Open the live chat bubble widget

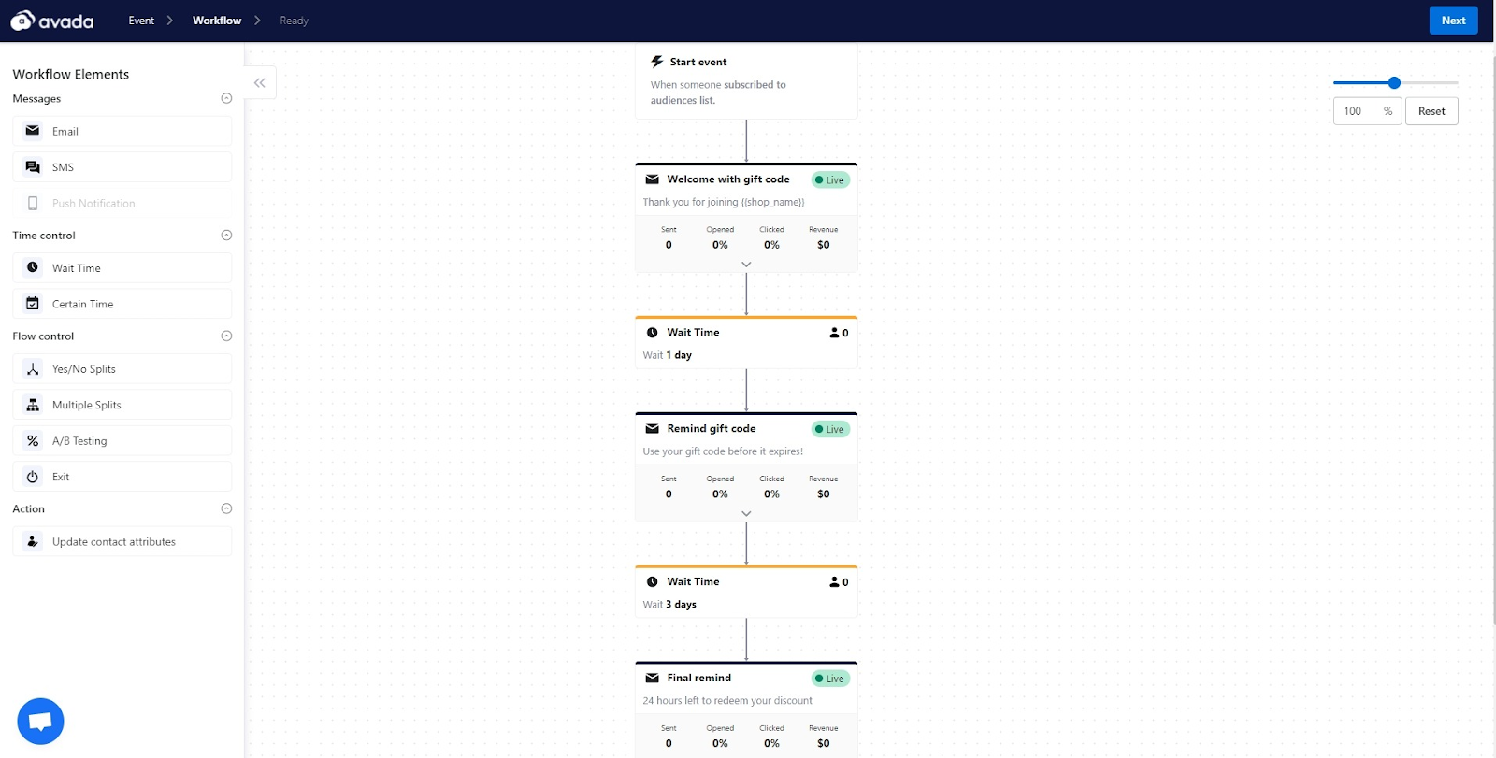40,722
